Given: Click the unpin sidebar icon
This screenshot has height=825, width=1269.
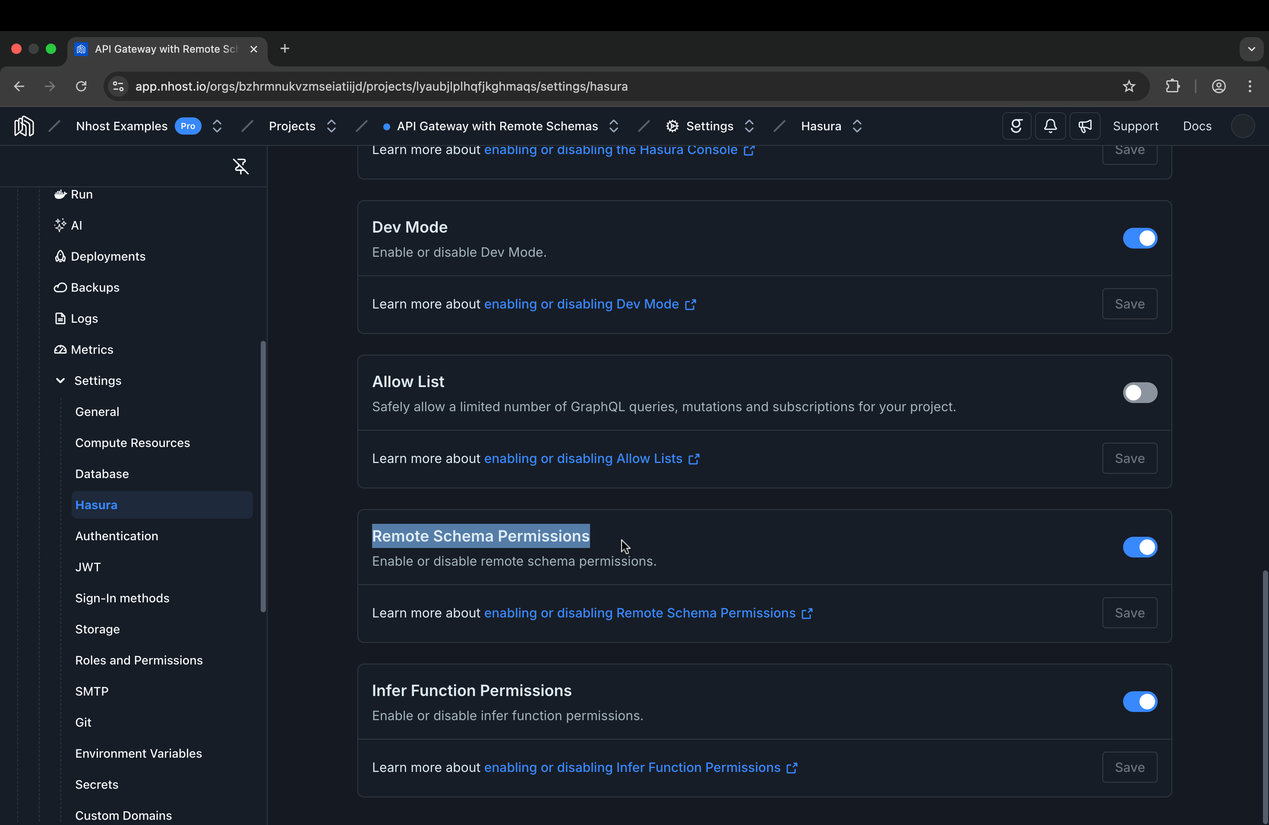Looking at the screenshot, I should (240, 166).
